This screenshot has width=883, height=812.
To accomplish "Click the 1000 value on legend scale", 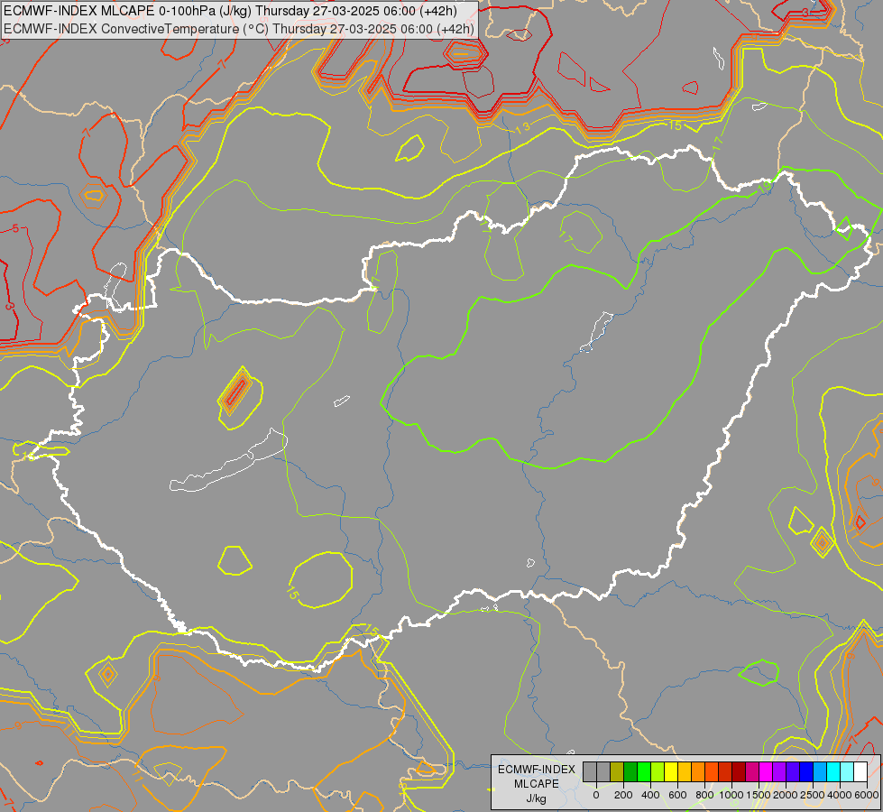I will [731, 795].
